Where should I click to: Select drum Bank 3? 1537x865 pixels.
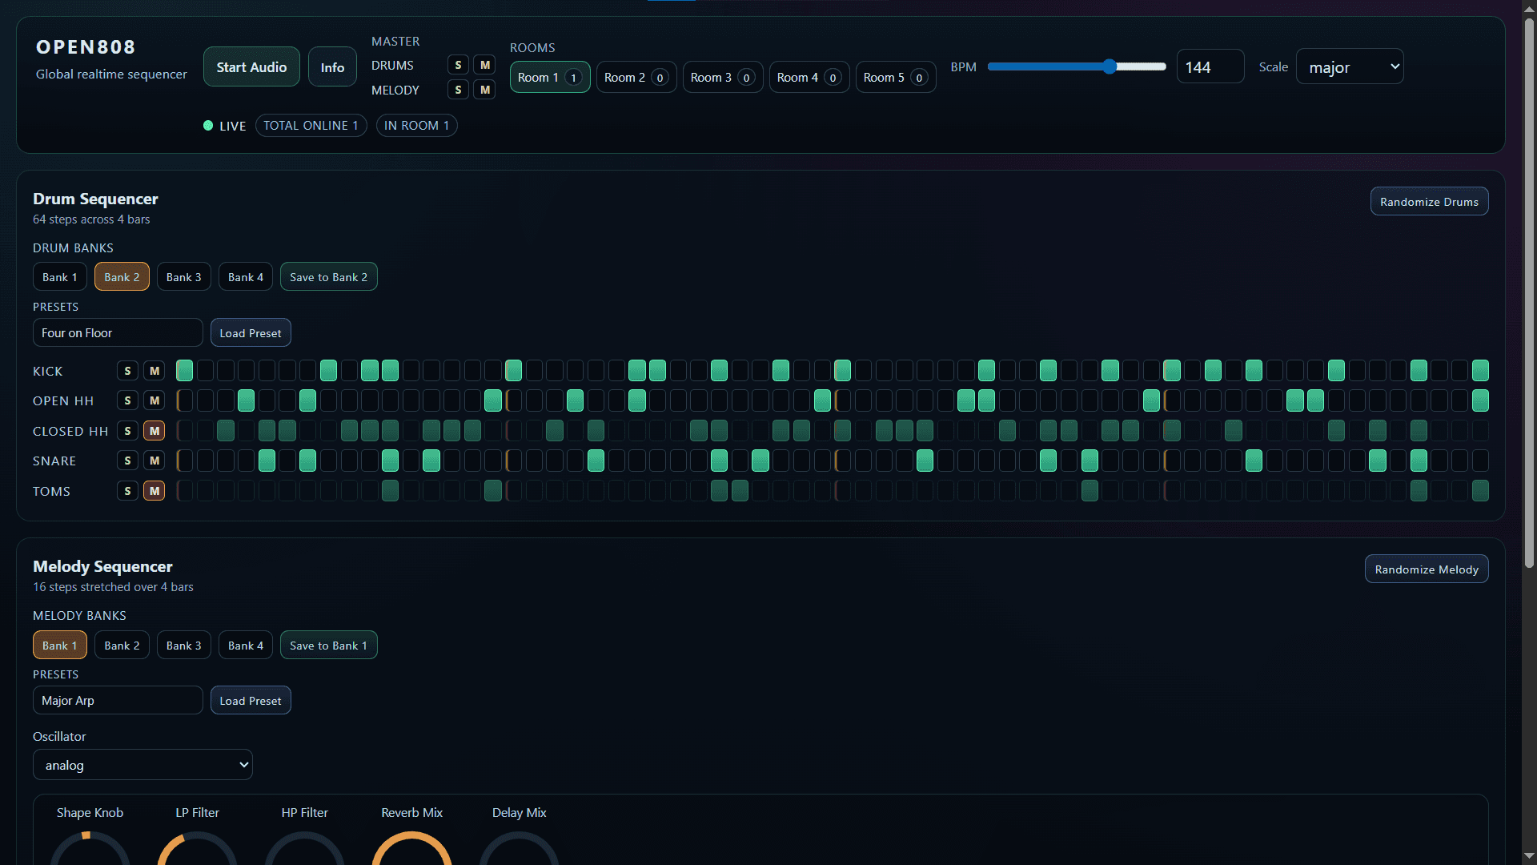pyautogui.click(x=183, y=276)
